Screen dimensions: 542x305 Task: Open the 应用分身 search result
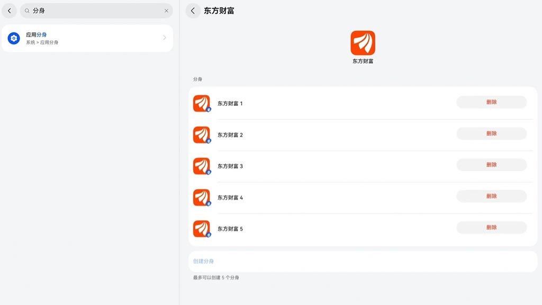point(87,38)
